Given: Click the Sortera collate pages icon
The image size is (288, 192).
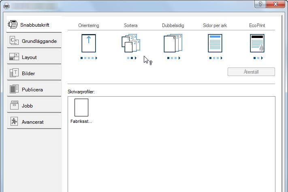Looking at the screenshot, I should (131, 43).
